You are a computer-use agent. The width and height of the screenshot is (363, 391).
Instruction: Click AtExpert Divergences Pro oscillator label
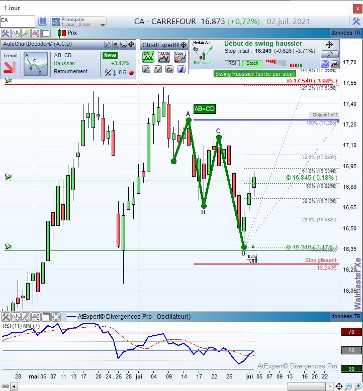point(134,317)
